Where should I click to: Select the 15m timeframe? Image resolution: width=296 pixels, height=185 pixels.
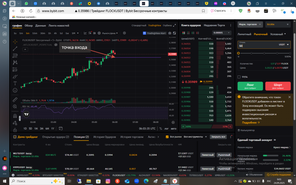tap(35, 33)
